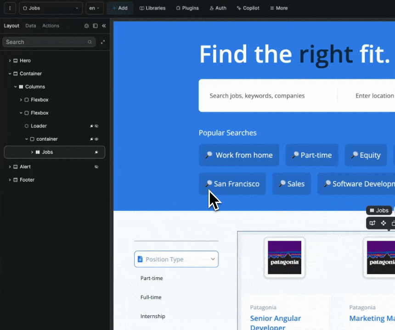Open the Jobs page selector dropdown
This screenshot has width=395, height=330.
tap(51, 8)
